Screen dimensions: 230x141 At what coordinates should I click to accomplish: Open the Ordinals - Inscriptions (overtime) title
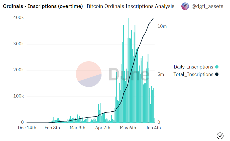click(x=43, y=6)
